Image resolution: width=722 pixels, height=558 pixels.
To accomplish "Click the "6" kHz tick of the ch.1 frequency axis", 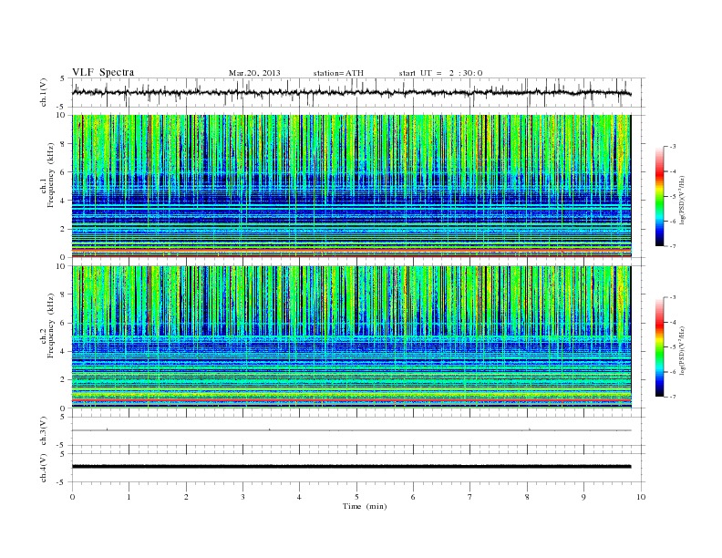I will (x=63, y=172).
